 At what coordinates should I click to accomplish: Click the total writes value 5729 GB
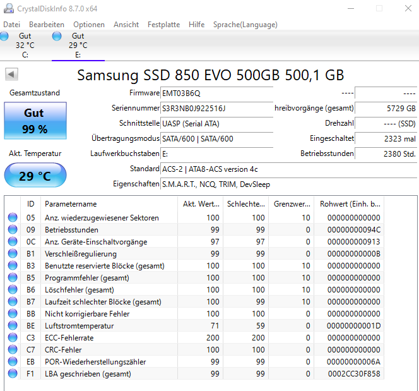pyautogui.click(x=386, y=108)
